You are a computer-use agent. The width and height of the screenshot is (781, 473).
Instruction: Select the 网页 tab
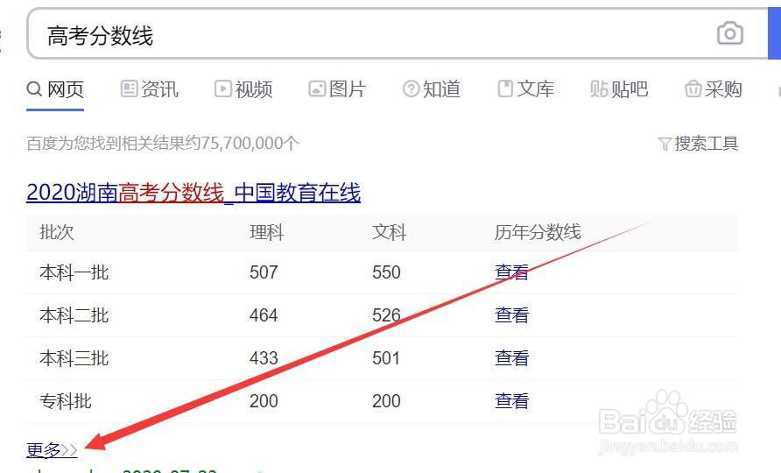point(55,89)
